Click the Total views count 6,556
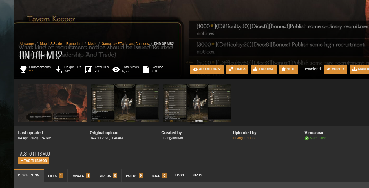 [x=126, y=71]
